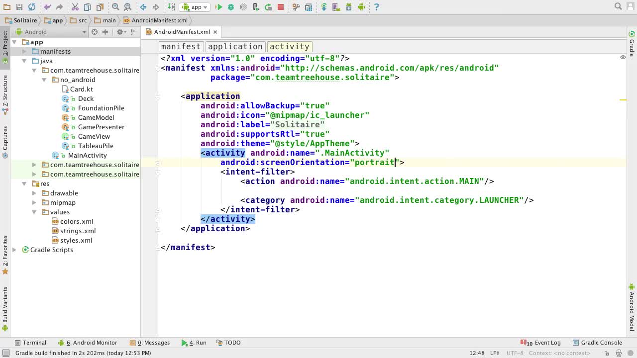
Task: Toggle tool window buttons in status bar corner
Action: point(6,353)
